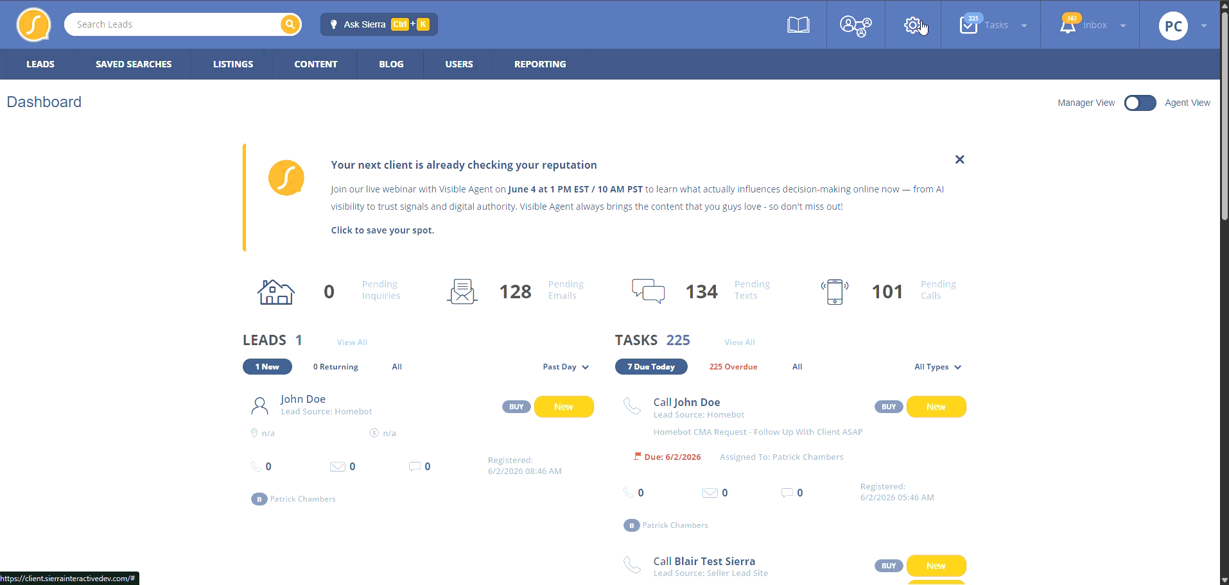The height and width of the screenshot is (585, 1229).
Task: Click text count icon on Call John Doe task
Action: 787,493
